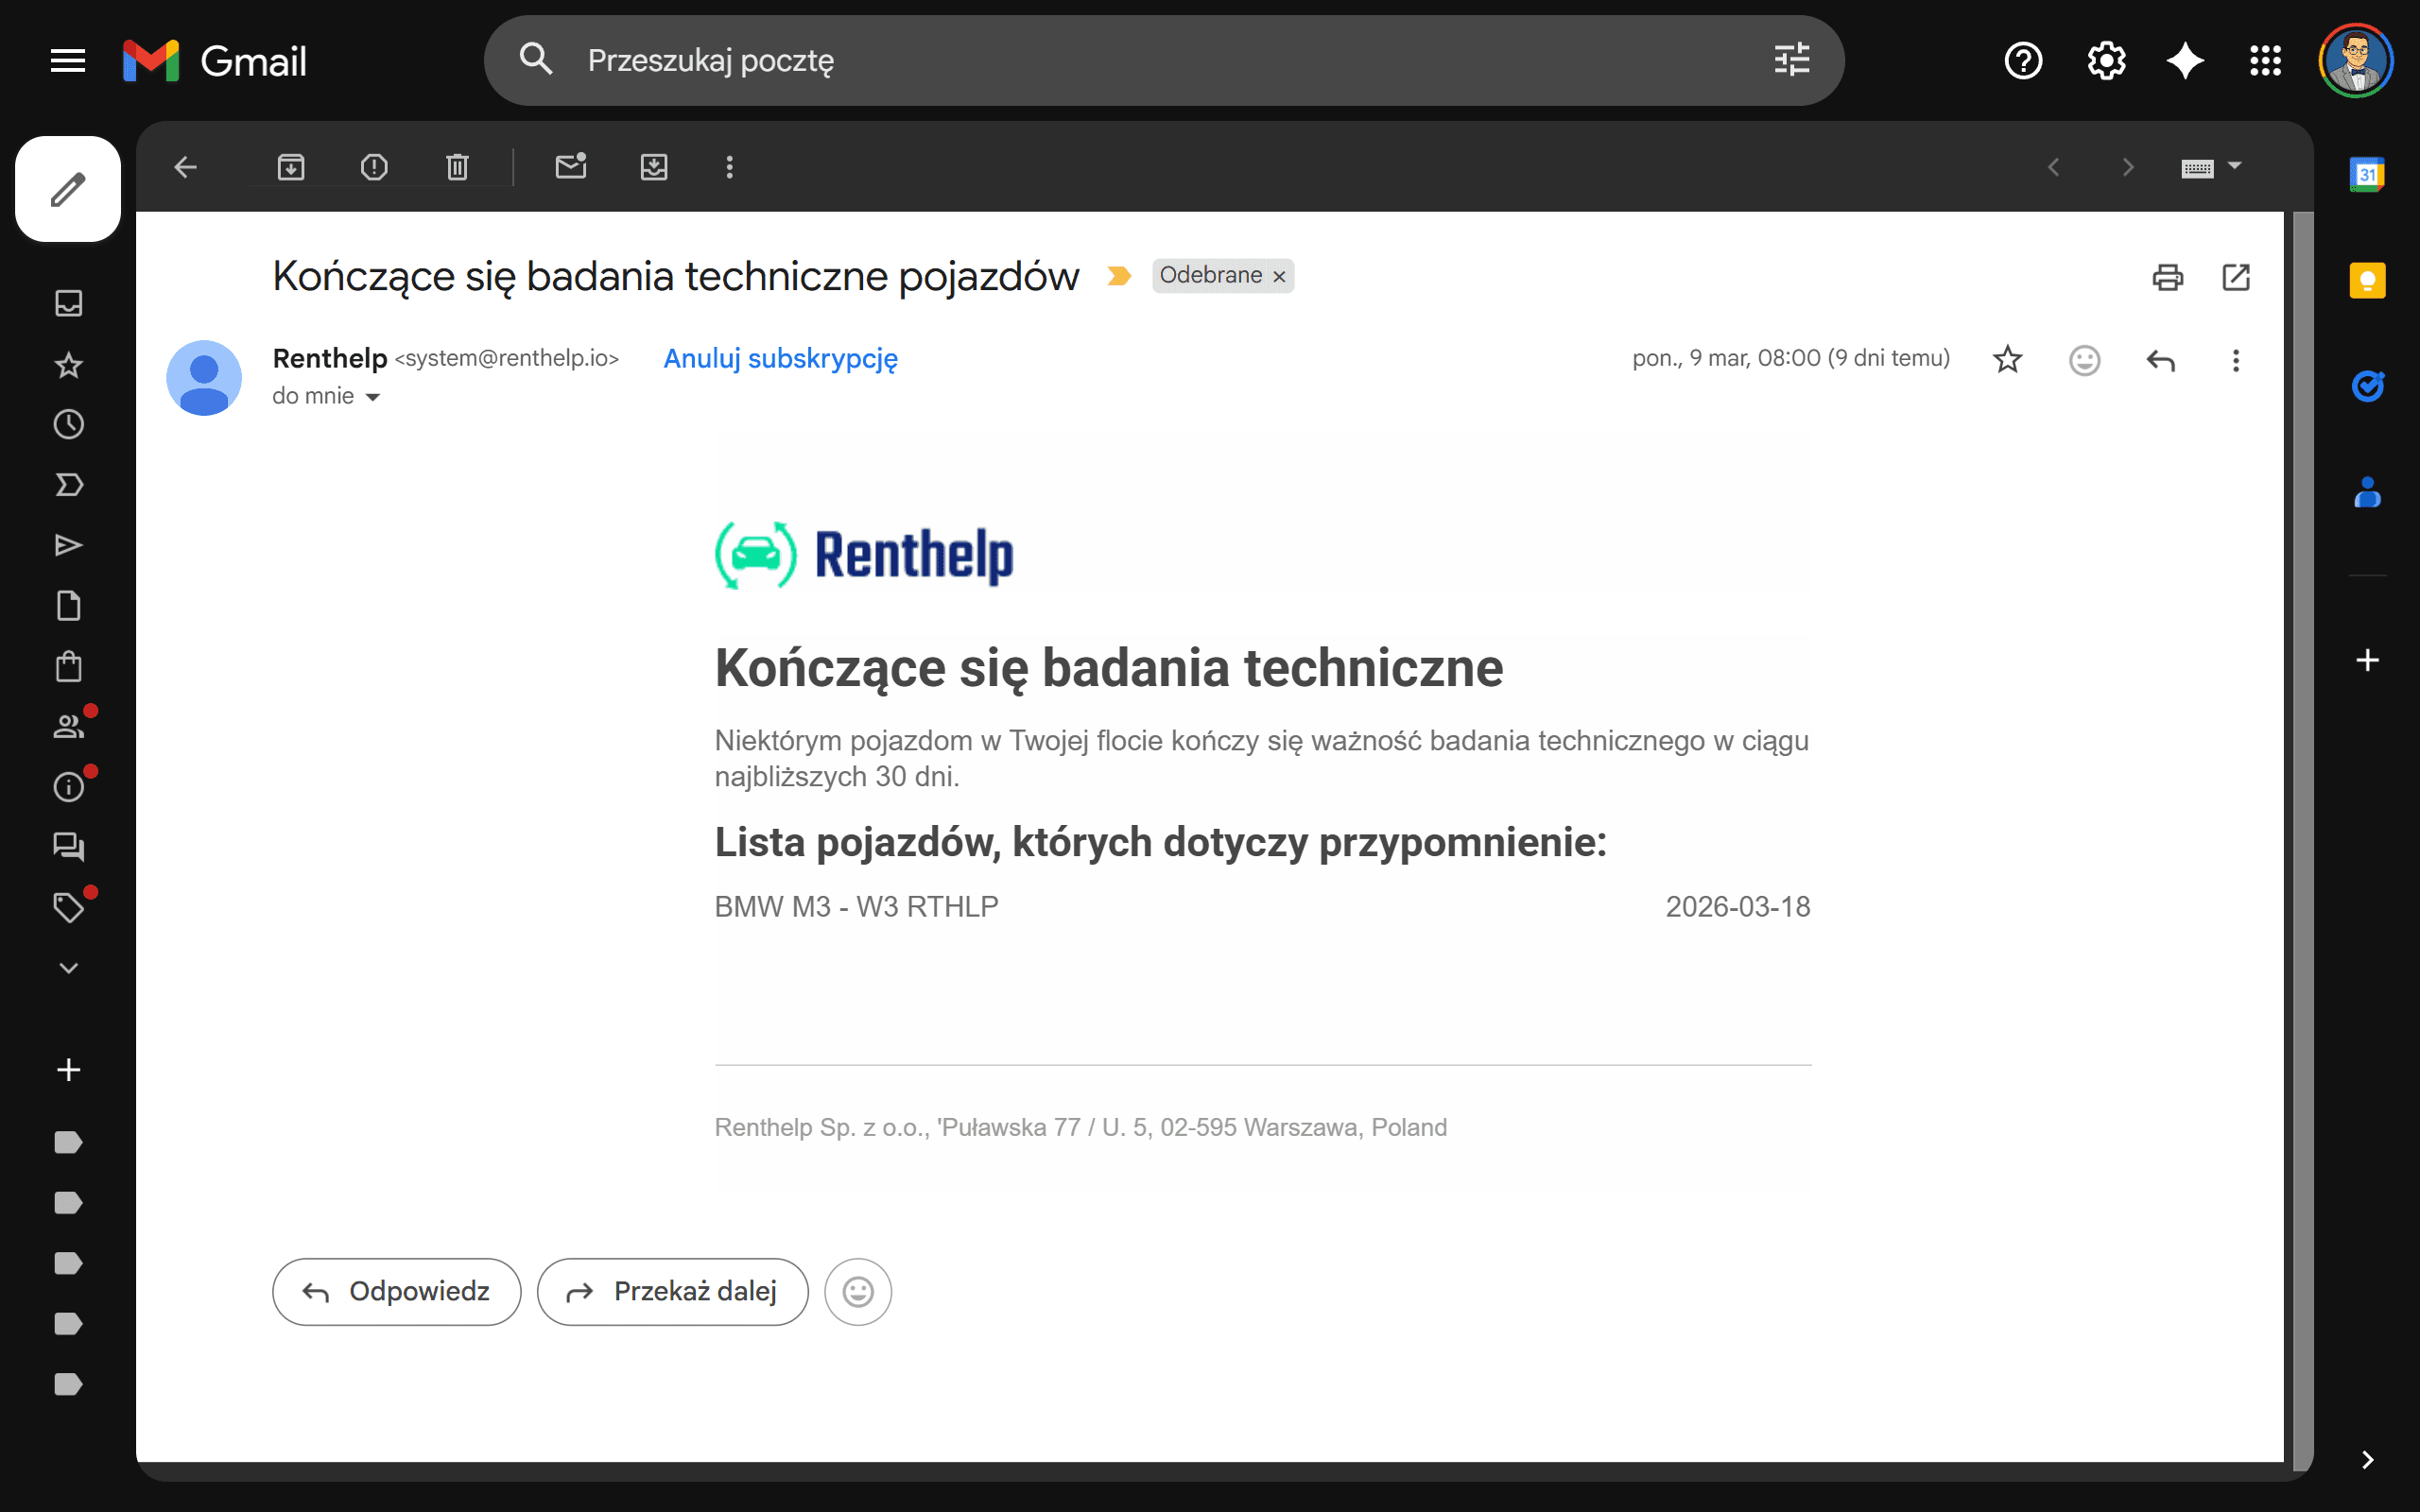
Task: Open the Help question mark icon
Action: 2023,61
